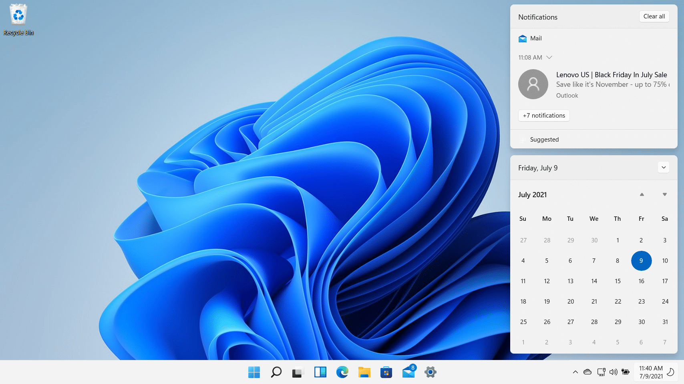Select July 23 in calendar

tap(641, 302)
